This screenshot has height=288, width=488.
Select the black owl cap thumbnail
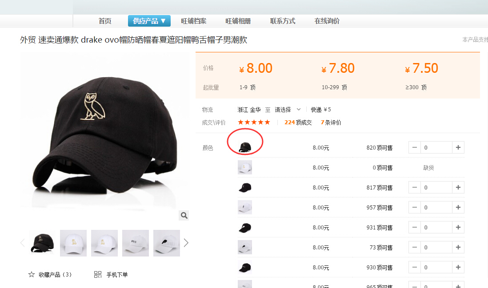tap(42, 243)
